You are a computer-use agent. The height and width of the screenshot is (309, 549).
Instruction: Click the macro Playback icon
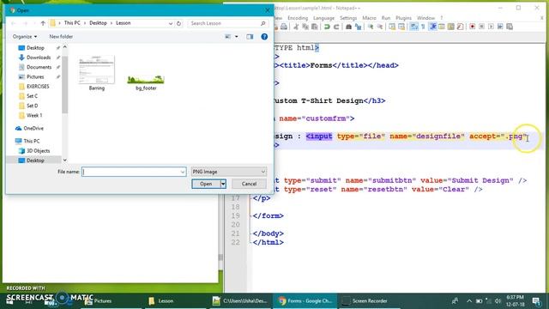(x=491, y=27)
